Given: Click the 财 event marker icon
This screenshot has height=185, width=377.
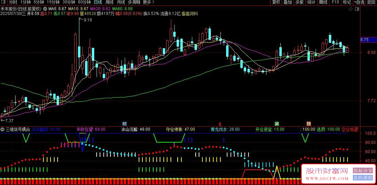Looking at the screenshot, I should 124,124.
